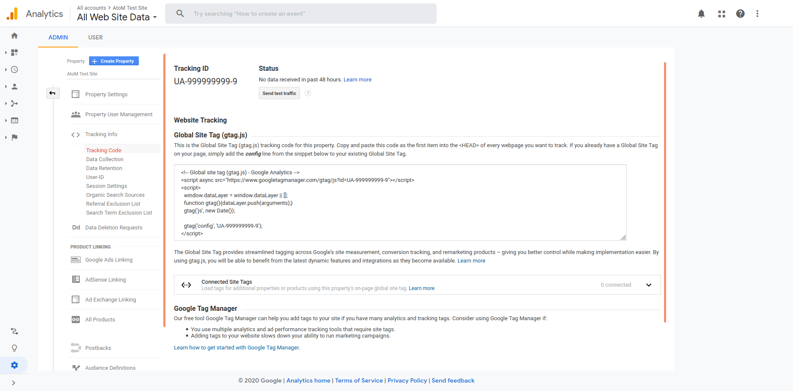
Task: Select User-ID menu item
Action: [95, 177]
